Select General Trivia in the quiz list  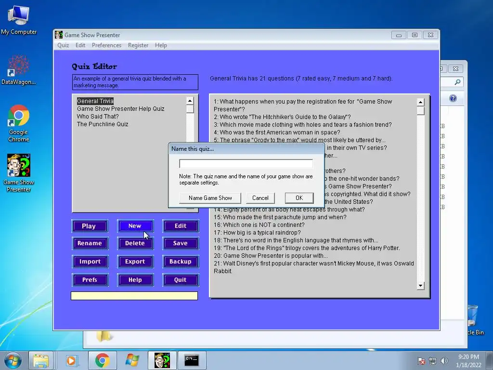(x=95, y=101)
